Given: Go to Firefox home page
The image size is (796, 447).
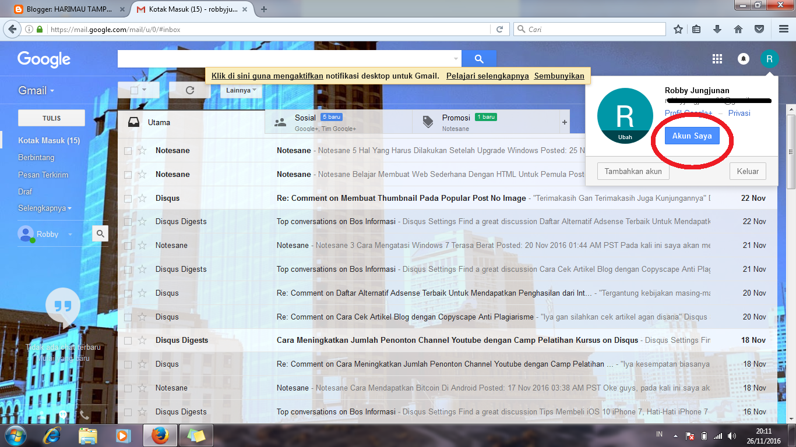Looking at the screenshot, I should click(x=738, y=29).
